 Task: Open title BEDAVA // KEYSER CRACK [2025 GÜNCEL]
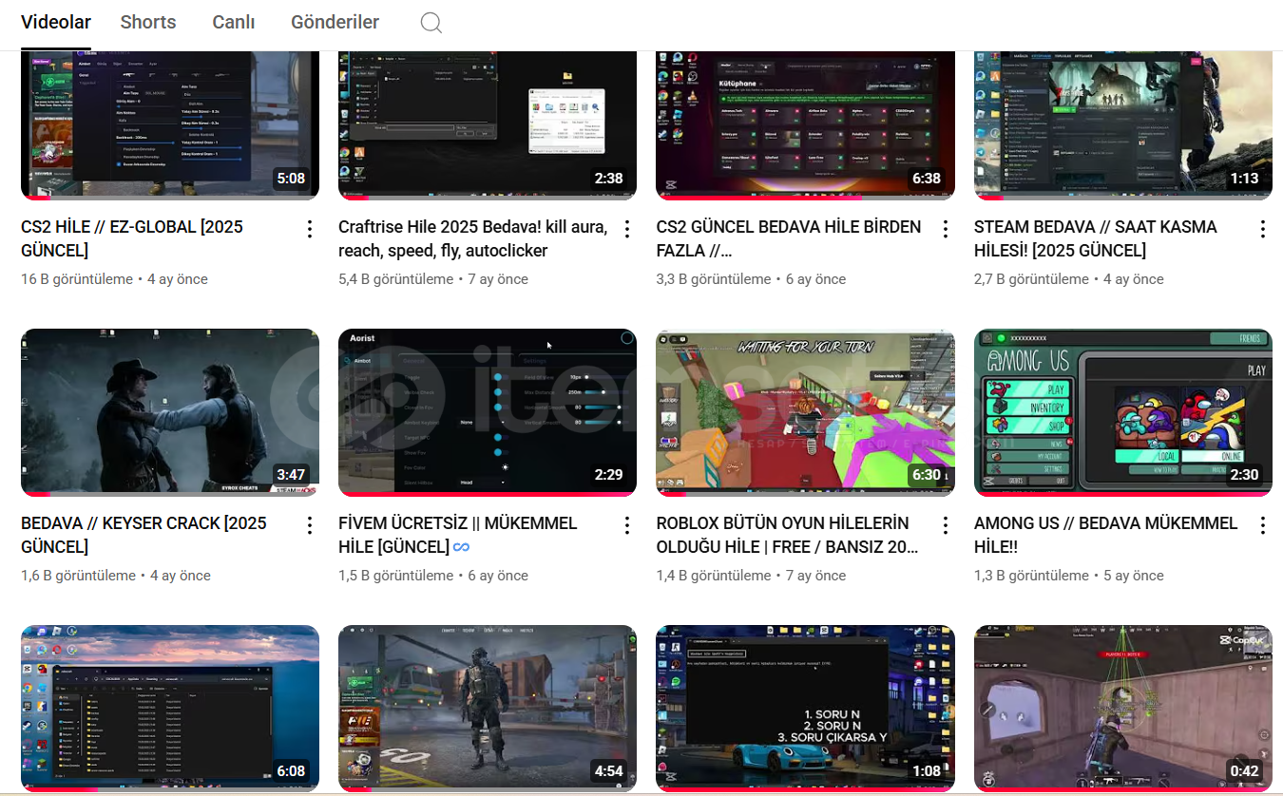[x=144, y=535]
